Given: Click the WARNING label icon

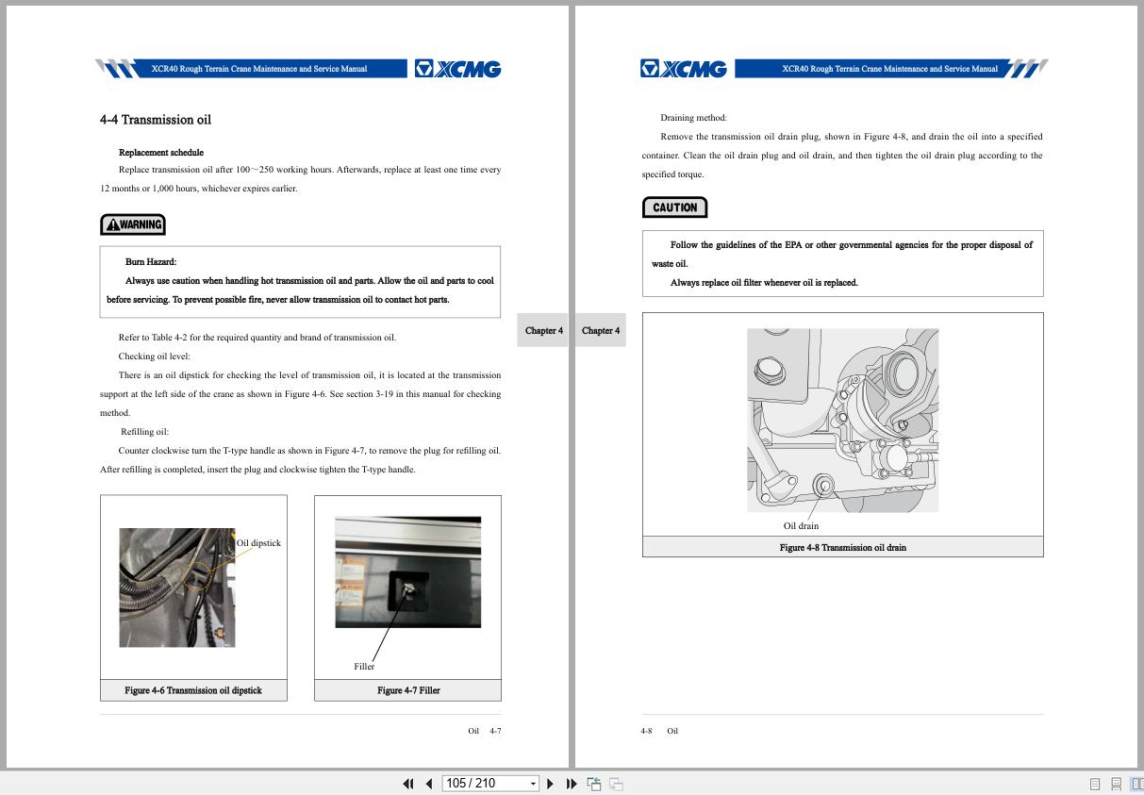Looking at the screenshot, I should tap(133, 224).
